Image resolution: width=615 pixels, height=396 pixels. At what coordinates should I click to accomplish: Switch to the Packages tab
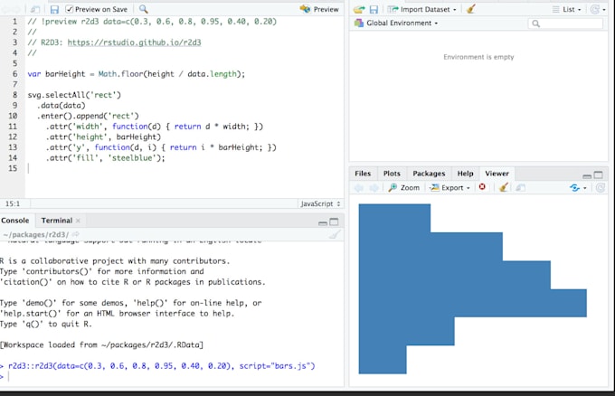429,174
